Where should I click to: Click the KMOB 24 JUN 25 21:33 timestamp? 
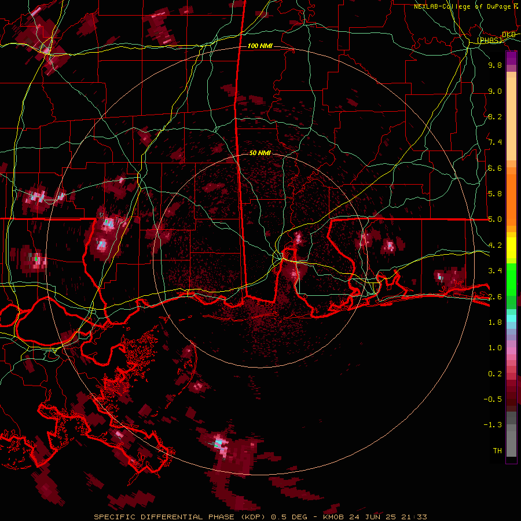(x=375, y=517)
